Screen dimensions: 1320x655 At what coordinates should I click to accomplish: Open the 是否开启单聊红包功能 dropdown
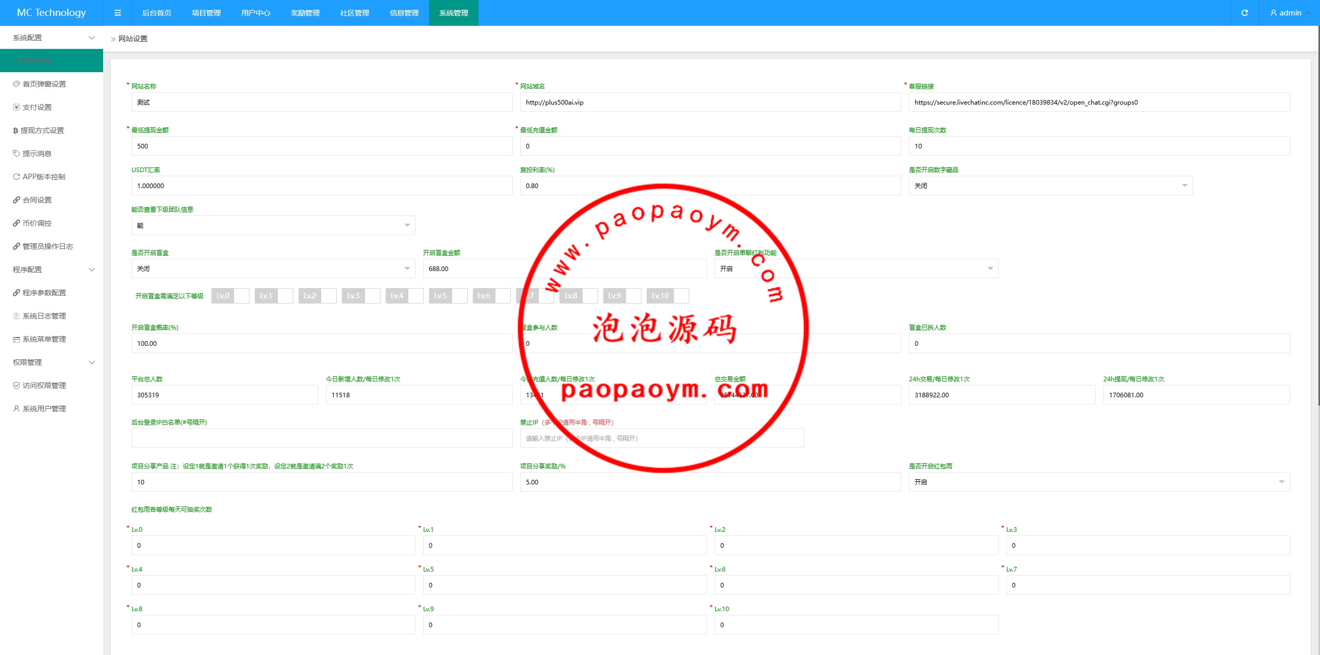[856, 268]
